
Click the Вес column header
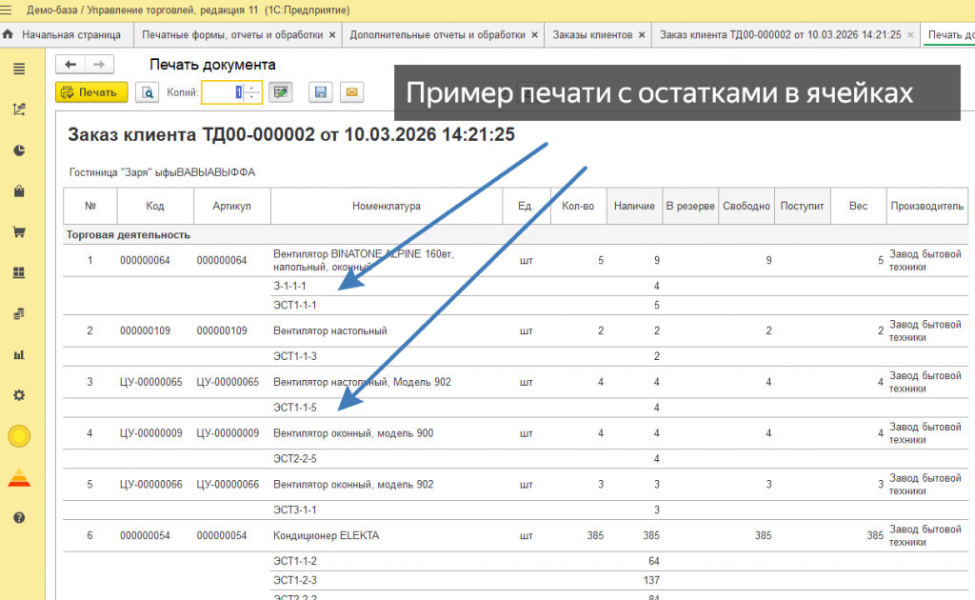click(x=858, y=206)
